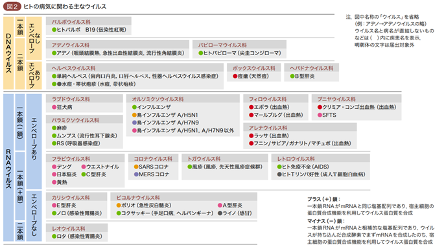Click the コロナウイルス科 heading
Viewport: 444px width, 247px height.
[153, 159]
